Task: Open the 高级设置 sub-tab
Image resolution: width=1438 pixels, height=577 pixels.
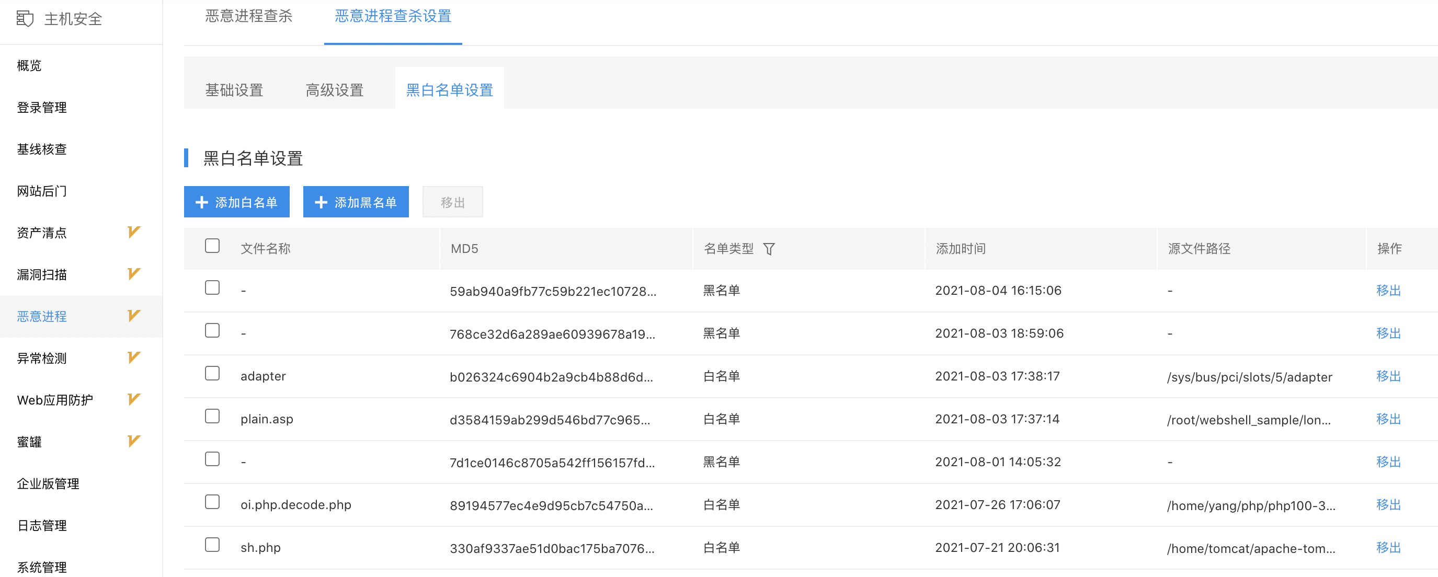Action: click(x=334, y=90)
